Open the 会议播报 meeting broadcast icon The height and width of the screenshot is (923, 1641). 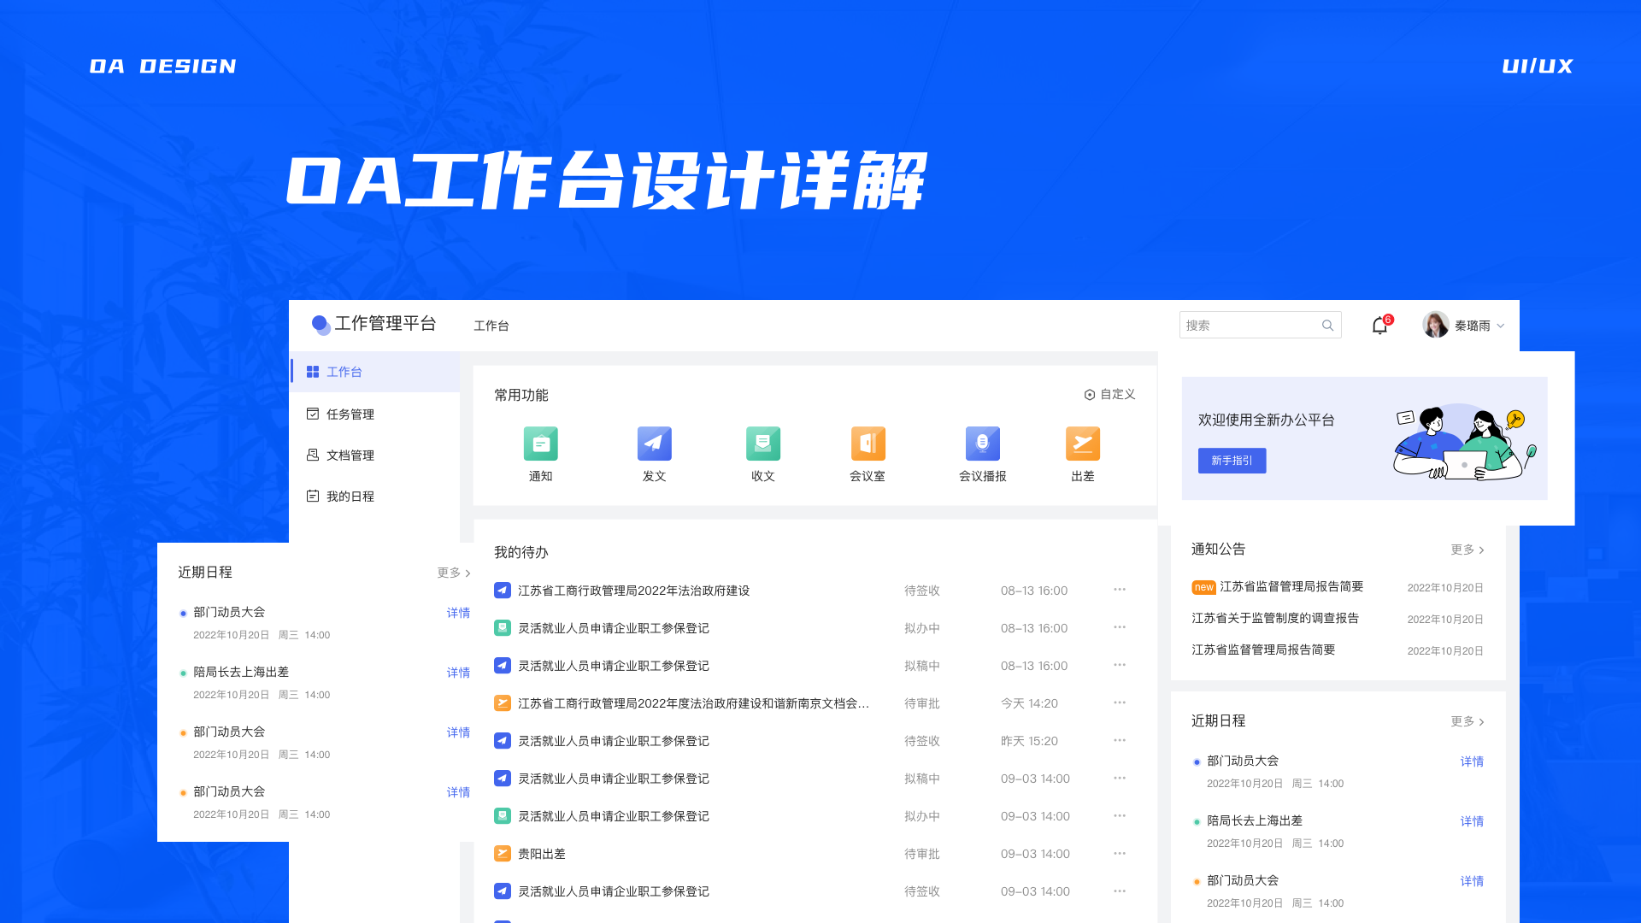pyautogui.click(x=982, y=444)
